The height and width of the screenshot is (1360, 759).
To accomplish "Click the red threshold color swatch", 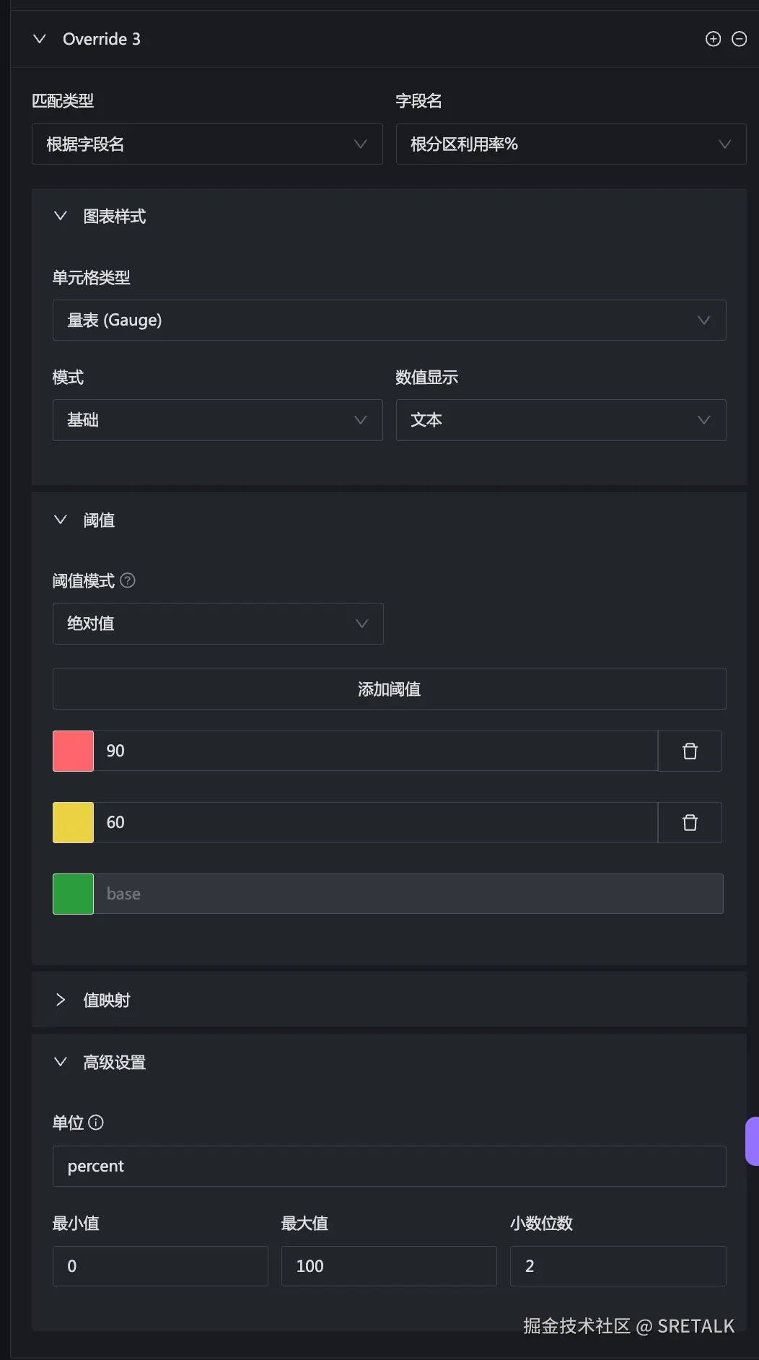I will pyautogui.click(x=73, y=751).
